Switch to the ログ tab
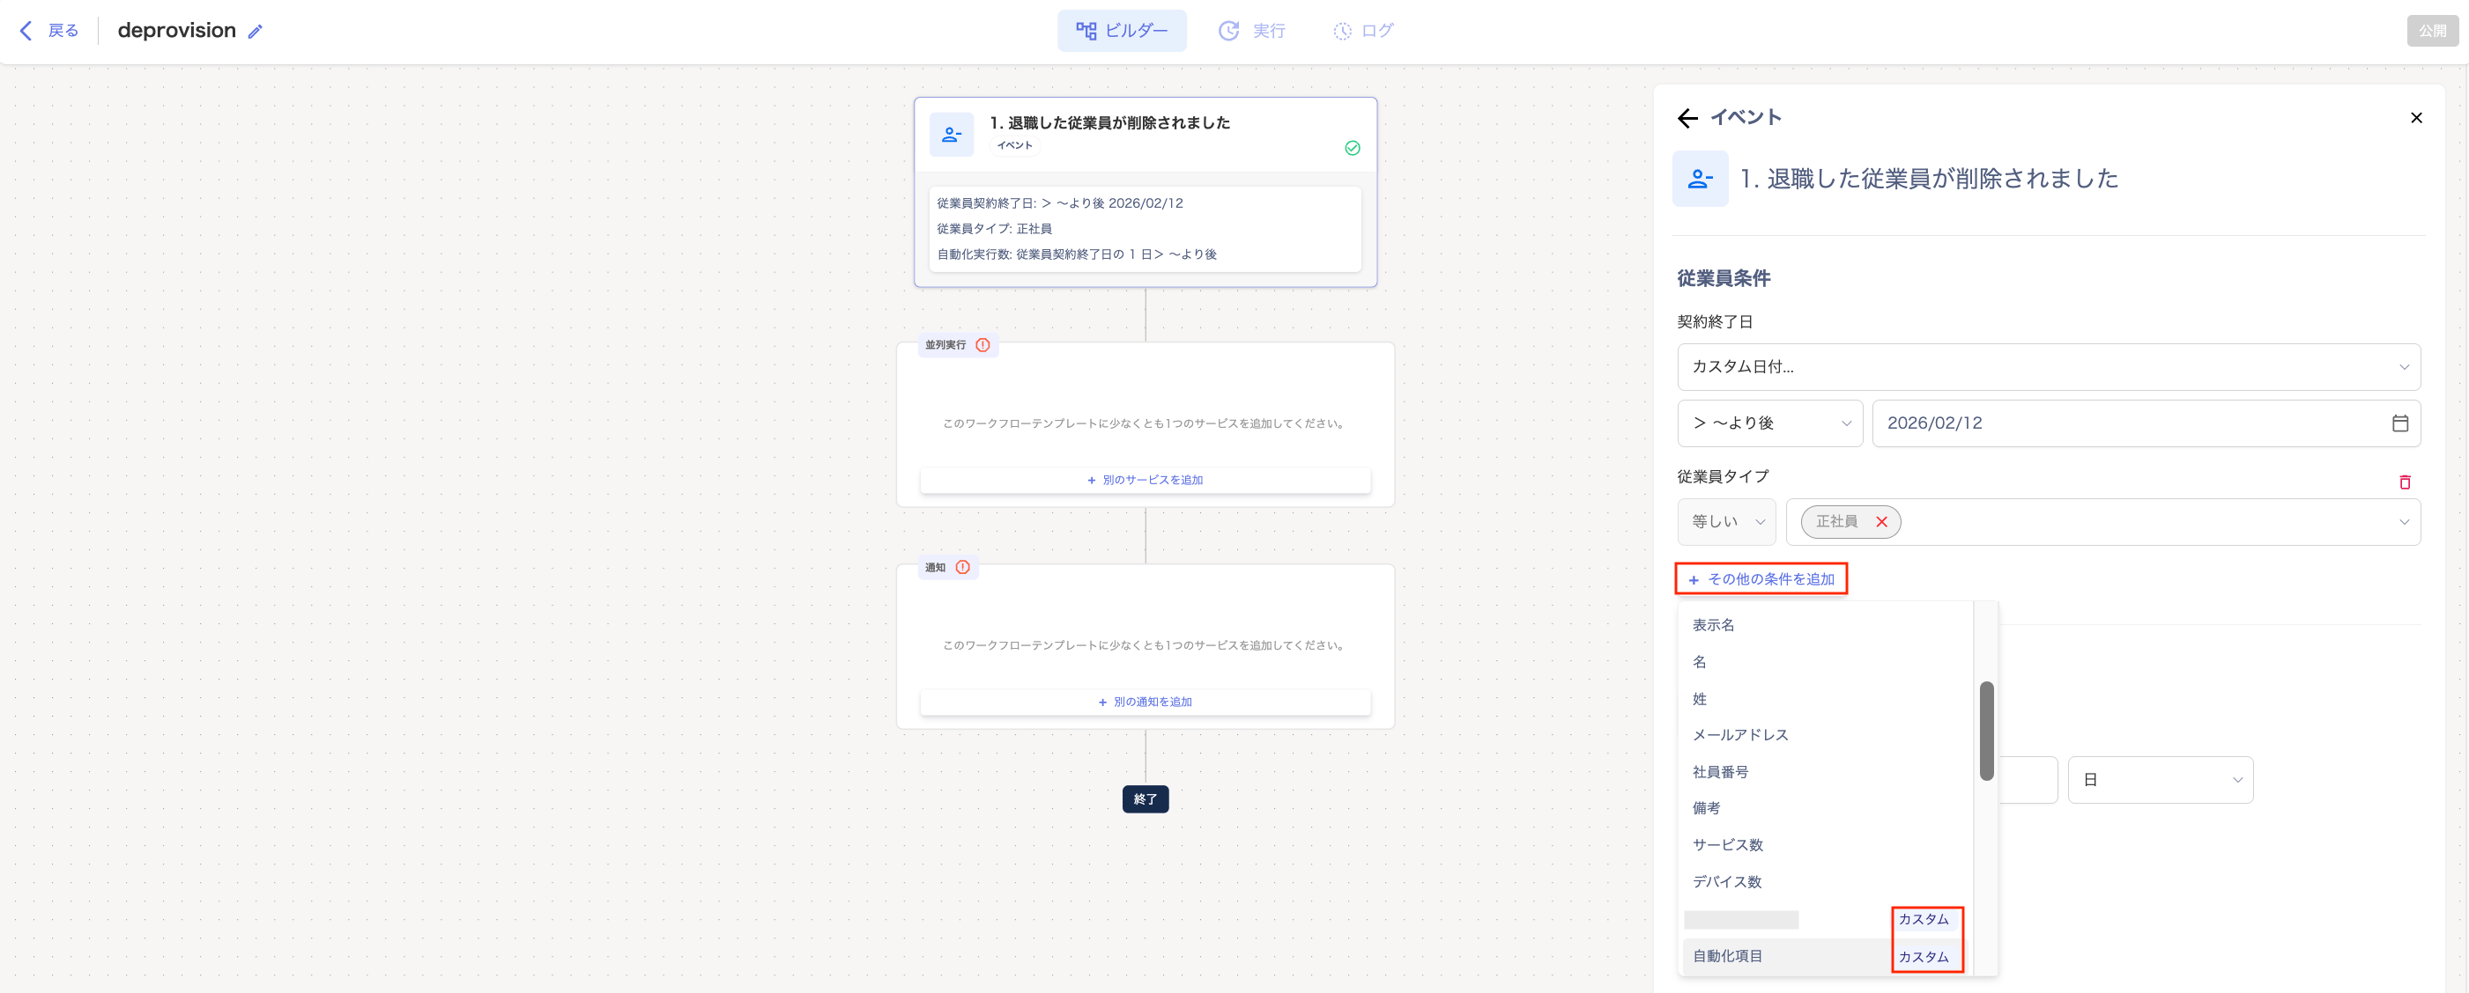This screenshot has height=993, width=2469. click(x=1363, y=31)
